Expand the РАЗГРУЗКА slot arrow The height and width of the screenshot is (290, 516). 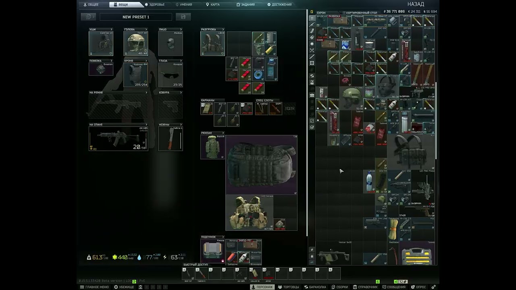point(223,29)
